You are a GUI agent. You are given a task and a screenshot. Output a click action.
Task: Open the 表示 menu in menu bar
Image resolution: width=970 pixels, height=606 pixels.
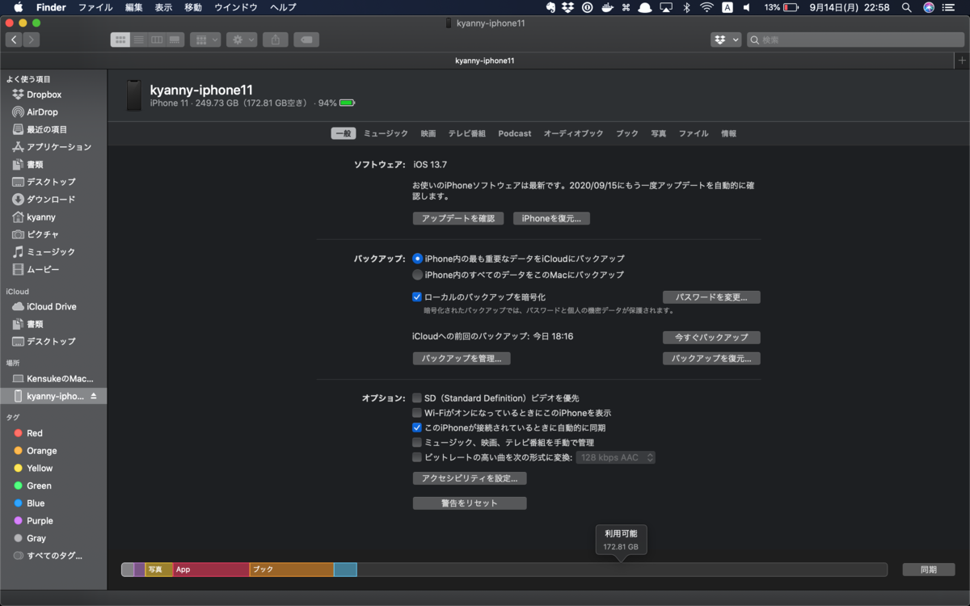point(163,7)
